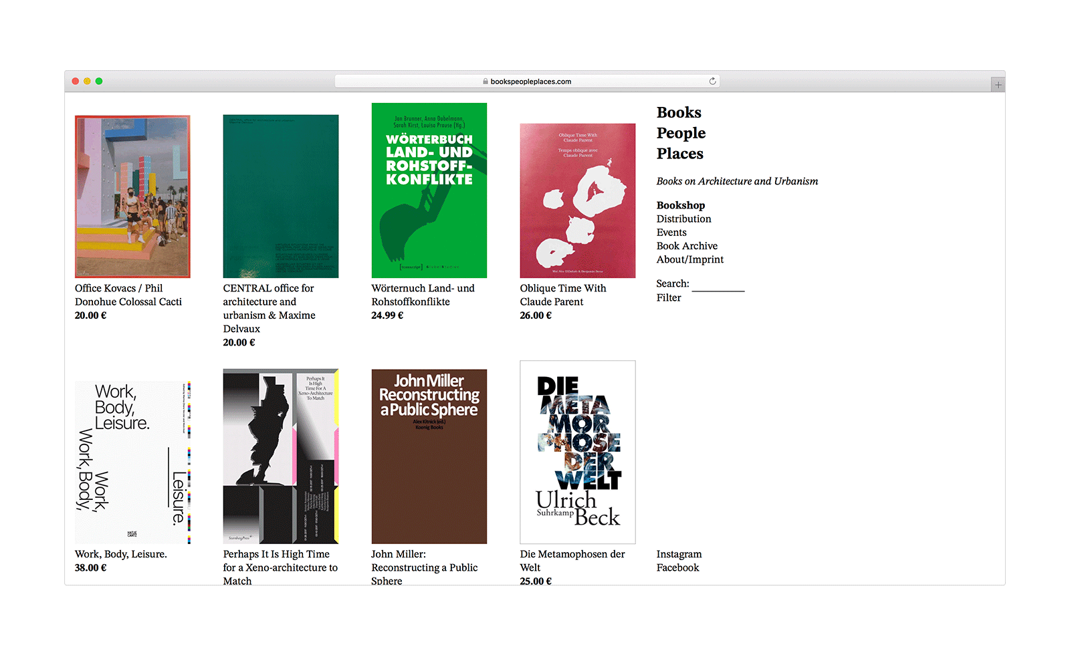
Task: Open the Book Archive page
Action: [x=687, y=246]
